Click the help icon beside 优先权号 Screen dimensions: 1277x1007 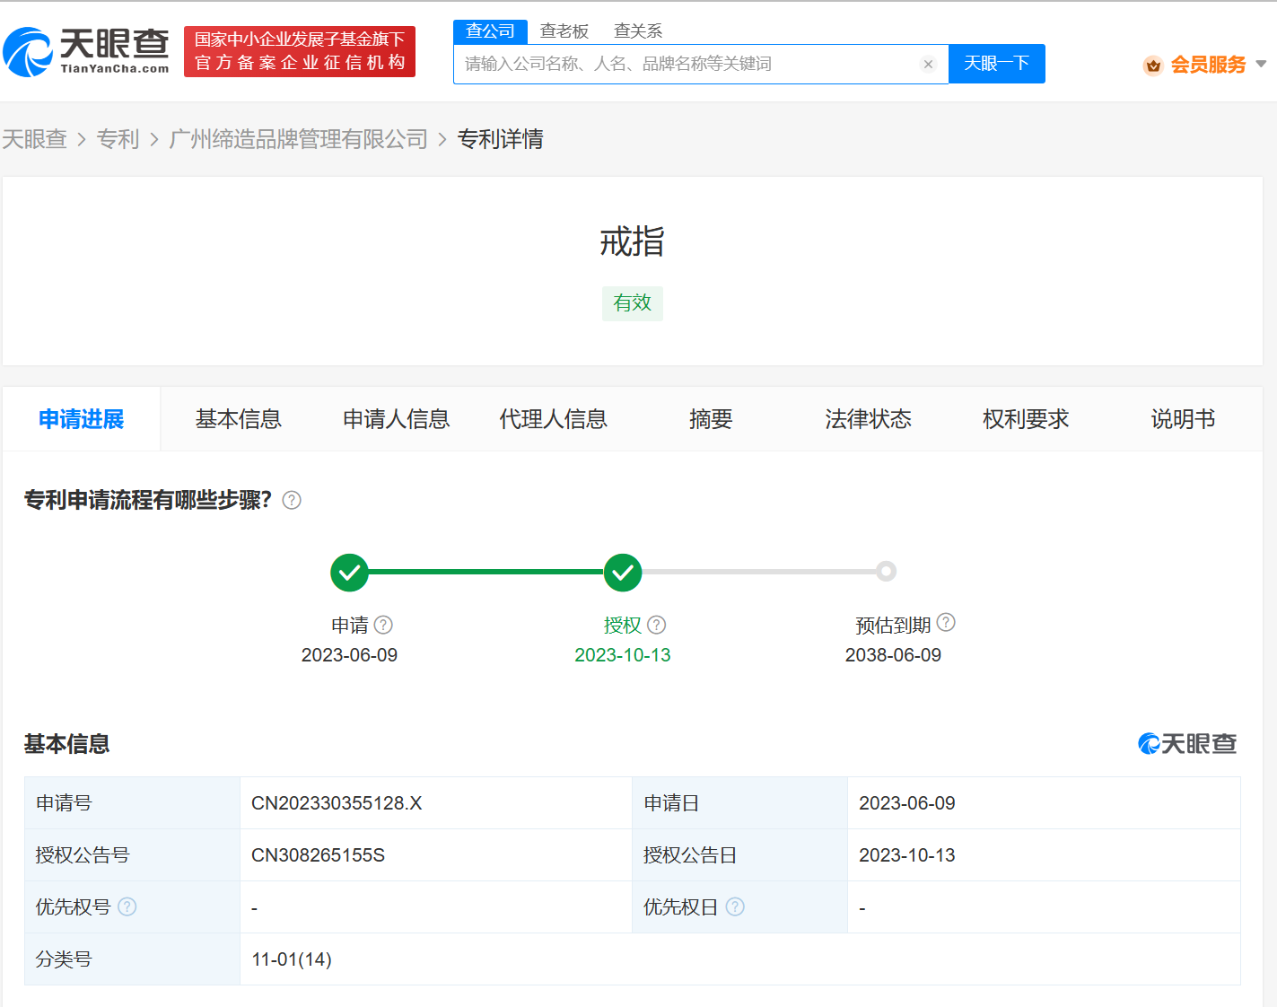coord(127,906)
